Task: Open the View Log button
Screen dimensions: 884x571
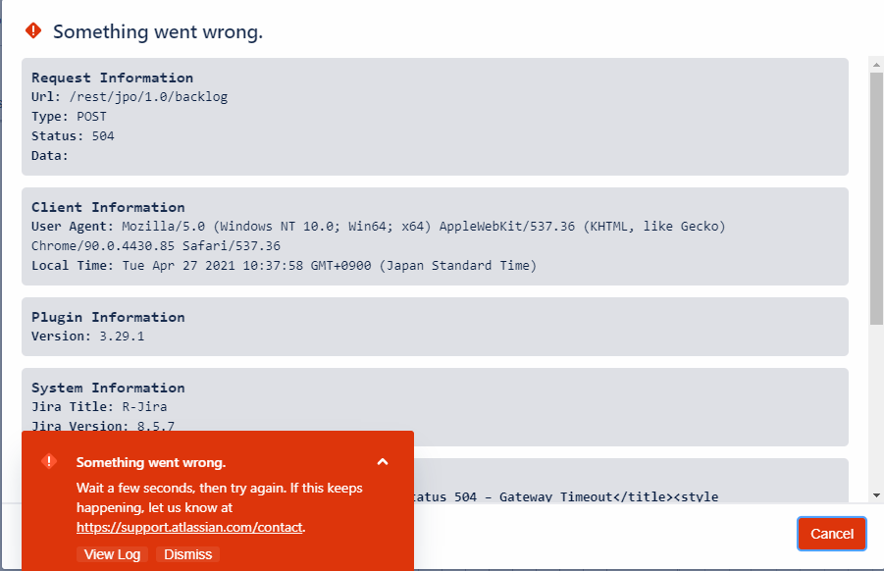Action: pyautogui.click(x=113, y=554)
